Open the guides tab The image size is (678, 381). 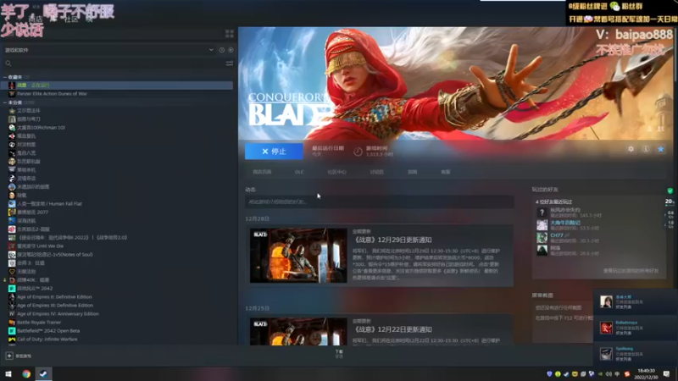click(x=413, y=172)
